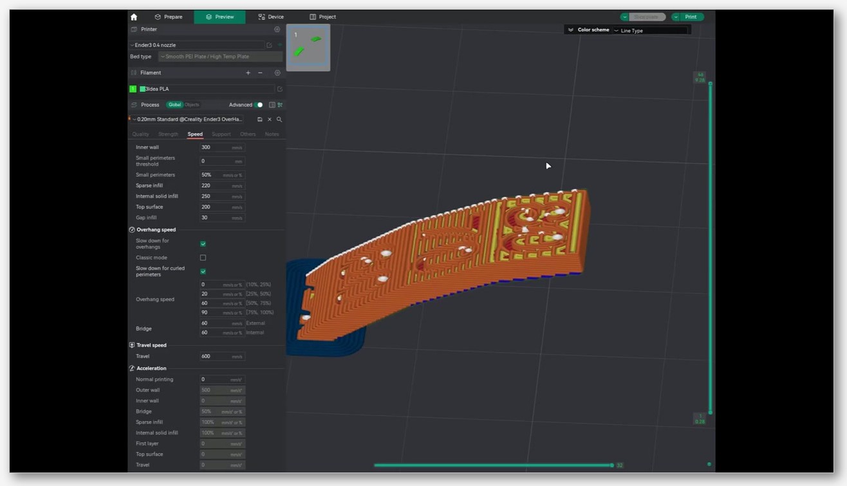Screen dimensions: 847x486
Task: Switch to the Strength settings tab
Action: click(x=168, y=134)
